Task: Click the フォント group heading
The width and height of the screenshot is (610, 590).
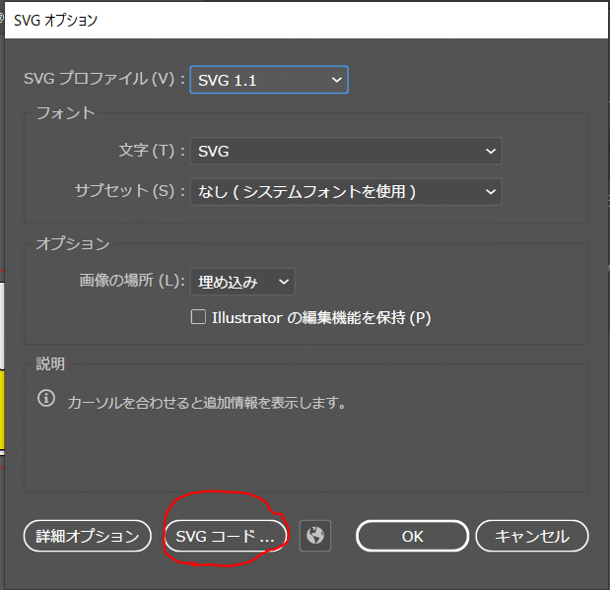Action: (x=65, y=113)
